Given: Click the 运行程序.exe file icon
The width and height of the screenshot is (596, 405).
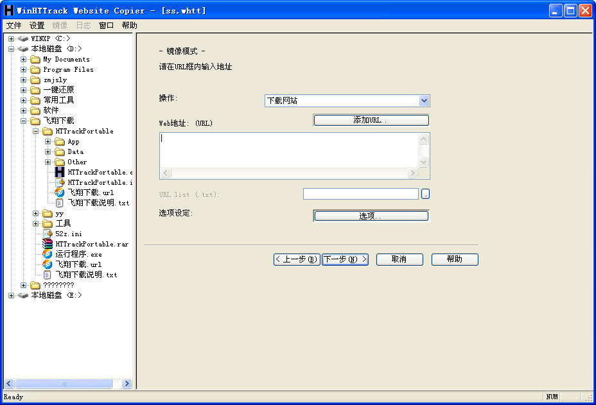Looking at the screenshot, I should (48, 254).
